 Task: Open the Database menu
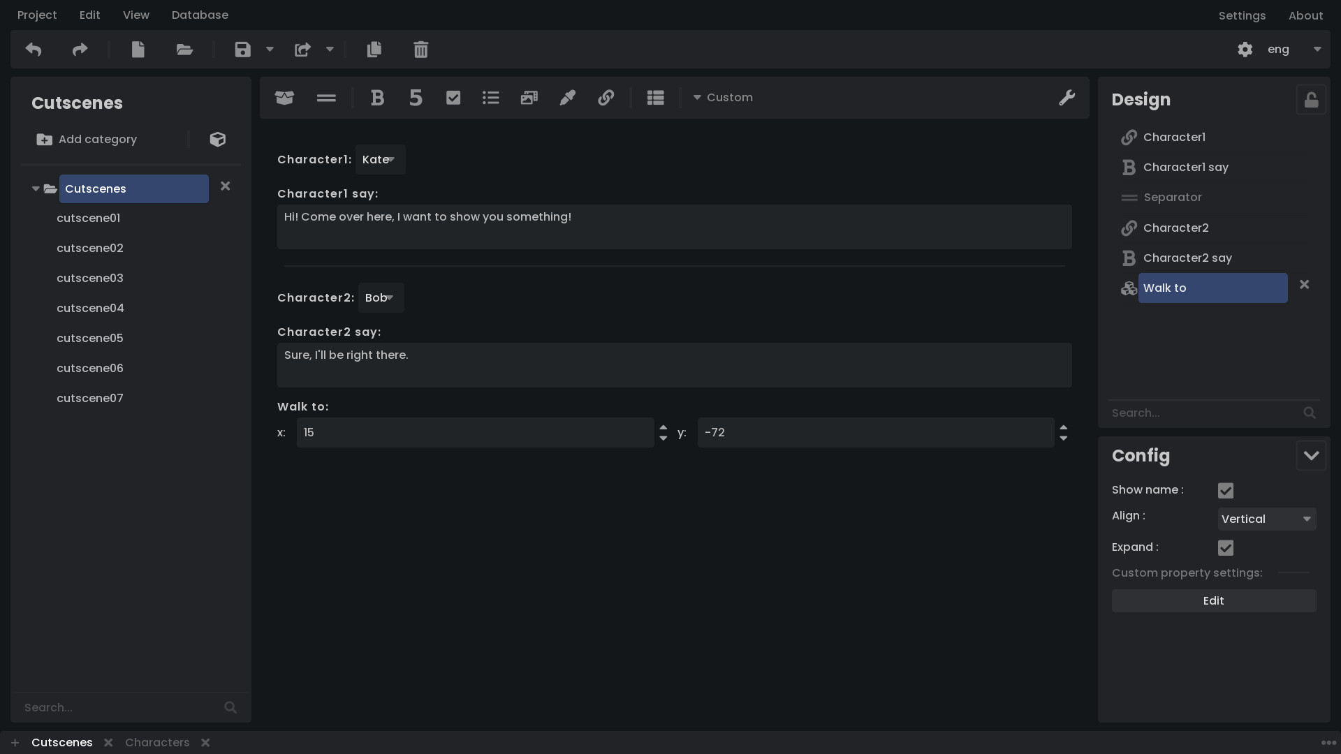[200, 15]
